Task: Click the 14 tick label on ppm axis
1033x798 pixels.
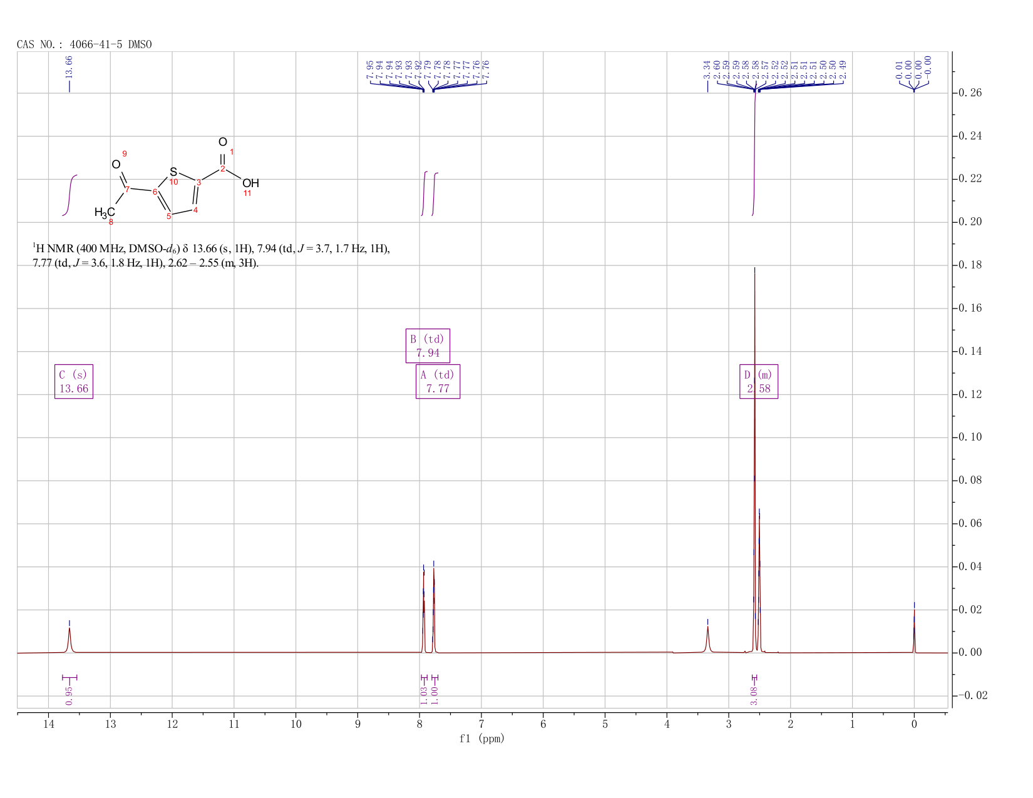Action: tap(49, 725)
